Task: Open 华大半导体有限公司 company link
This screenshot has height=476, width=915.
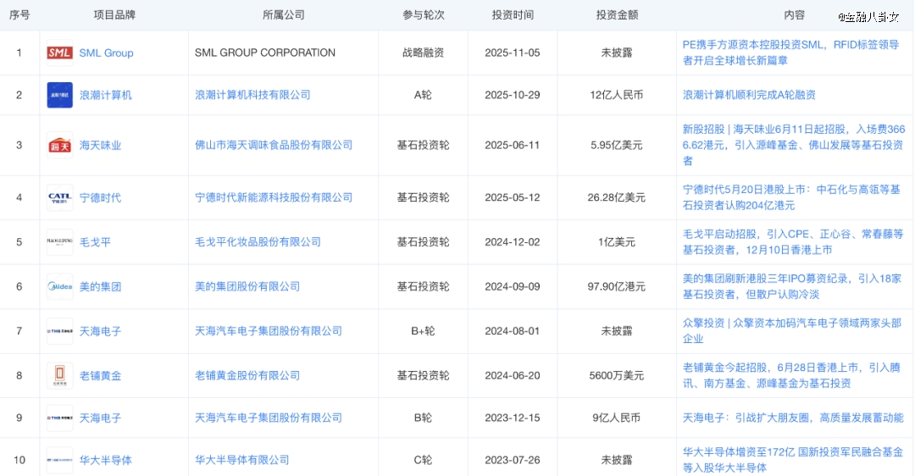Action: point(242,460)
